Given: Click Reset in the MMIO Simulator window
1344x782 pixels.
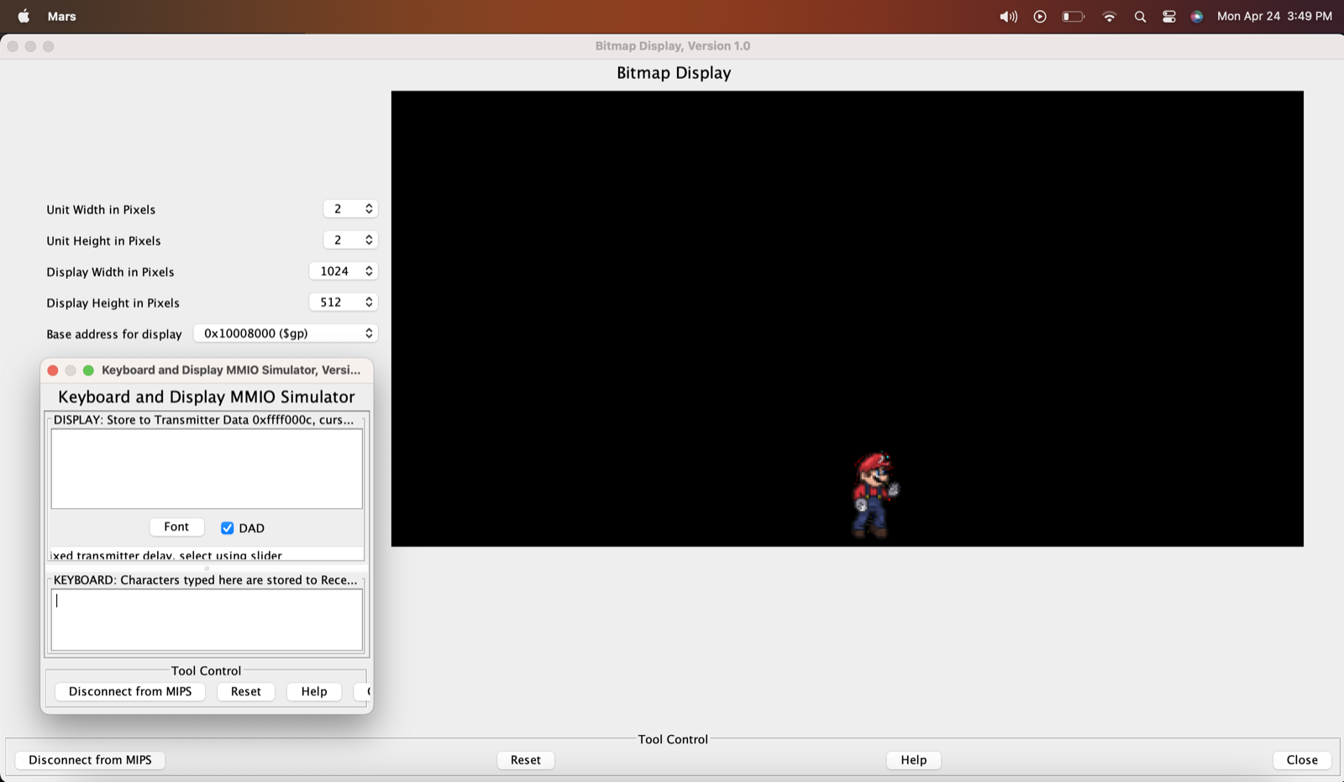Looking at the screenshot, I should pyautogui.click(x=246, y=691).
